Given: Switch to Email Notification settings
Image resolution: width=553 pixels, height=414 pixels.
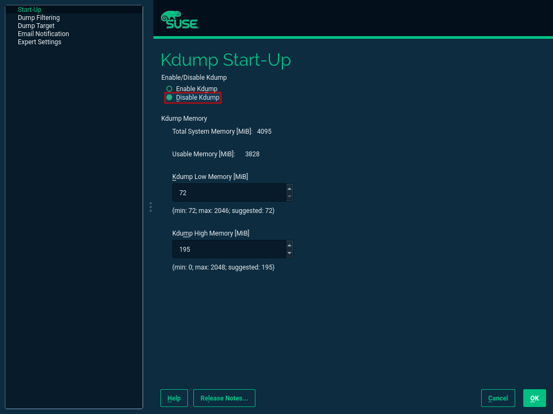Looking at the screenshot, I should coord(43,34).
